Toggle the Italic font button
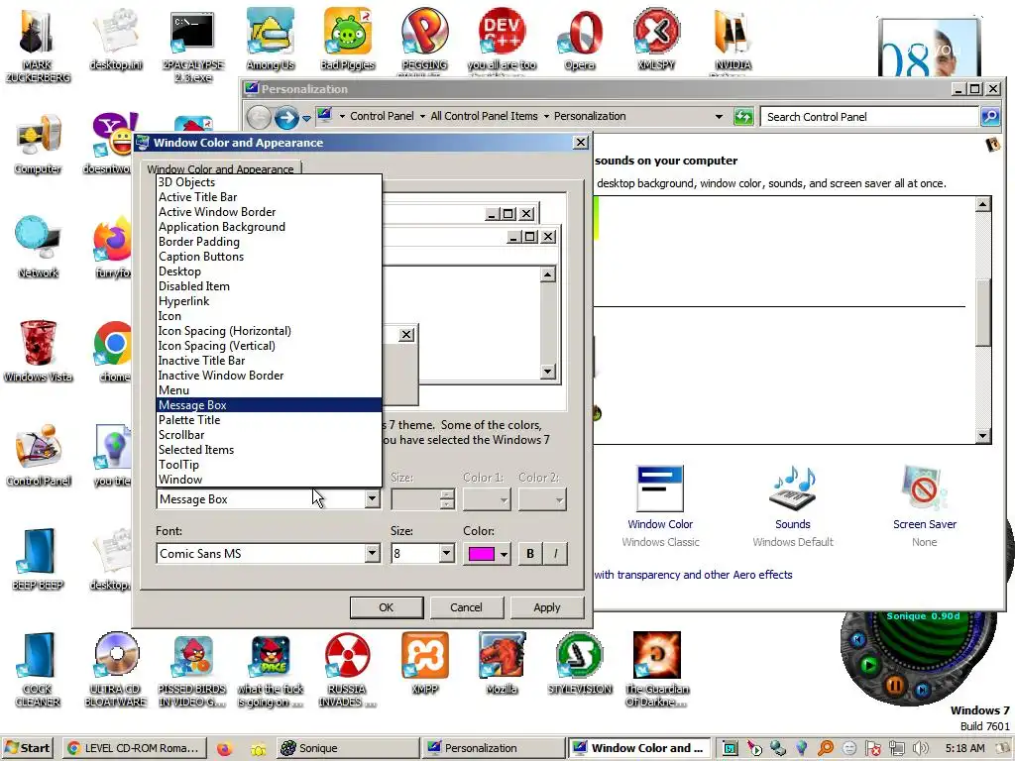This screenshot has height=761, width=1015. (555, 554)
